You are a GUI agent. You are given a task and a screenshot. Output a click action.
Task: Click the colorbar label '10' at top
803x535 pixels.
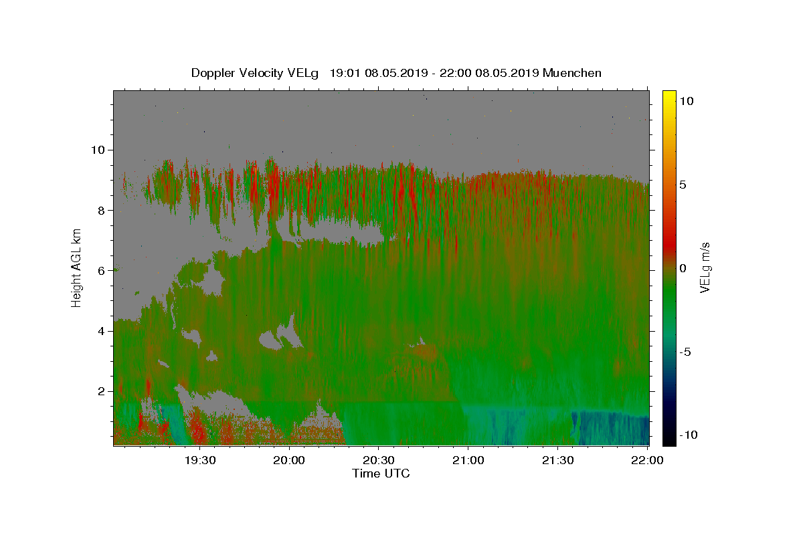[x=686, y=101]
